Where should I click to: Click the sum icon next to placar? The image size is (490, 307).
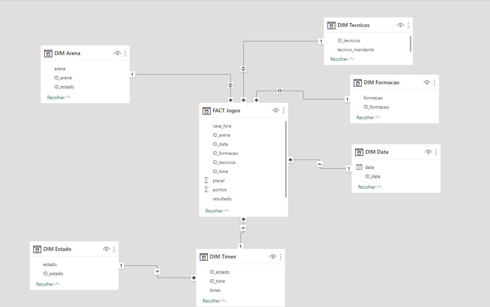(207, 181)
